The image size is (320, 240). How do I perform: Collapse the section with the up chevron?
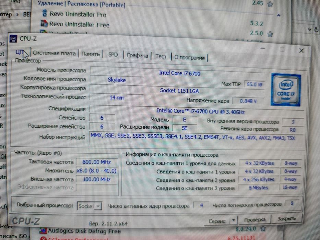pos(279,15)
